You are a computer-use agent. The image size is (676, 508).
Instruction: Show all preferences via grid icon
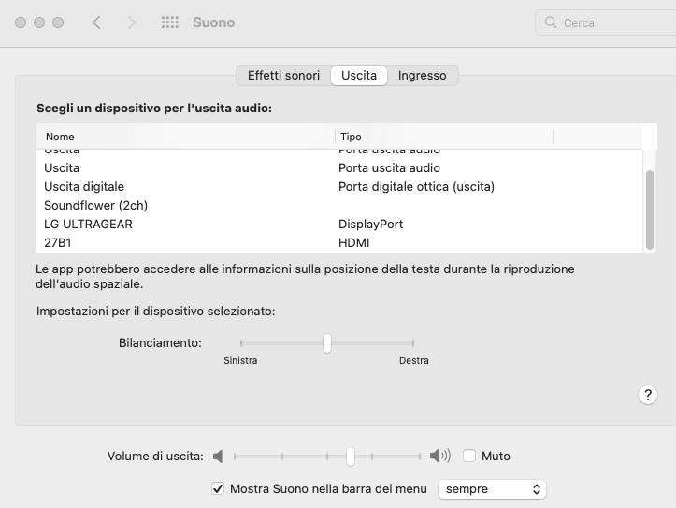coord(170,22)
